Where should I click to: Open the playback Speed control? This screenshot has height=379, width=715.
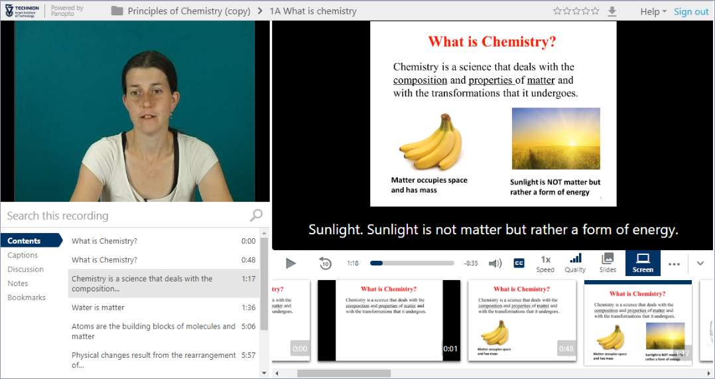(545, 264)
